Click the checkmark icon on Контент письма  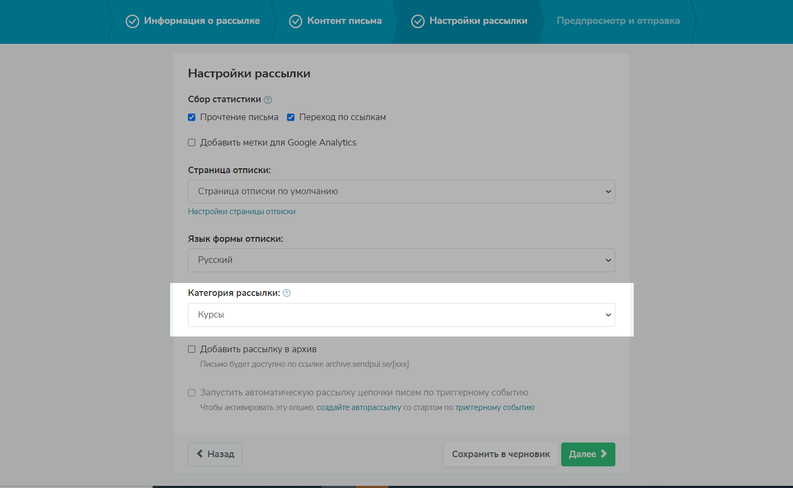click(x=296, y=21)
